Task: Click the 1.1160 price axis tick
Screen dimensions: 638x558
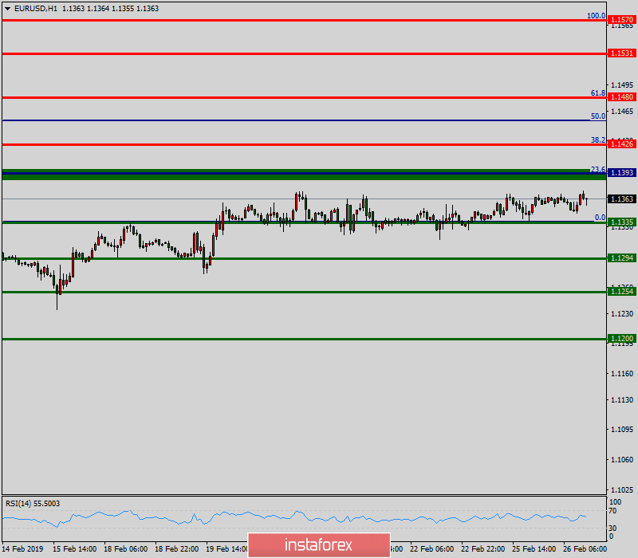Action: pyautogui.click(x=622, y=373)
